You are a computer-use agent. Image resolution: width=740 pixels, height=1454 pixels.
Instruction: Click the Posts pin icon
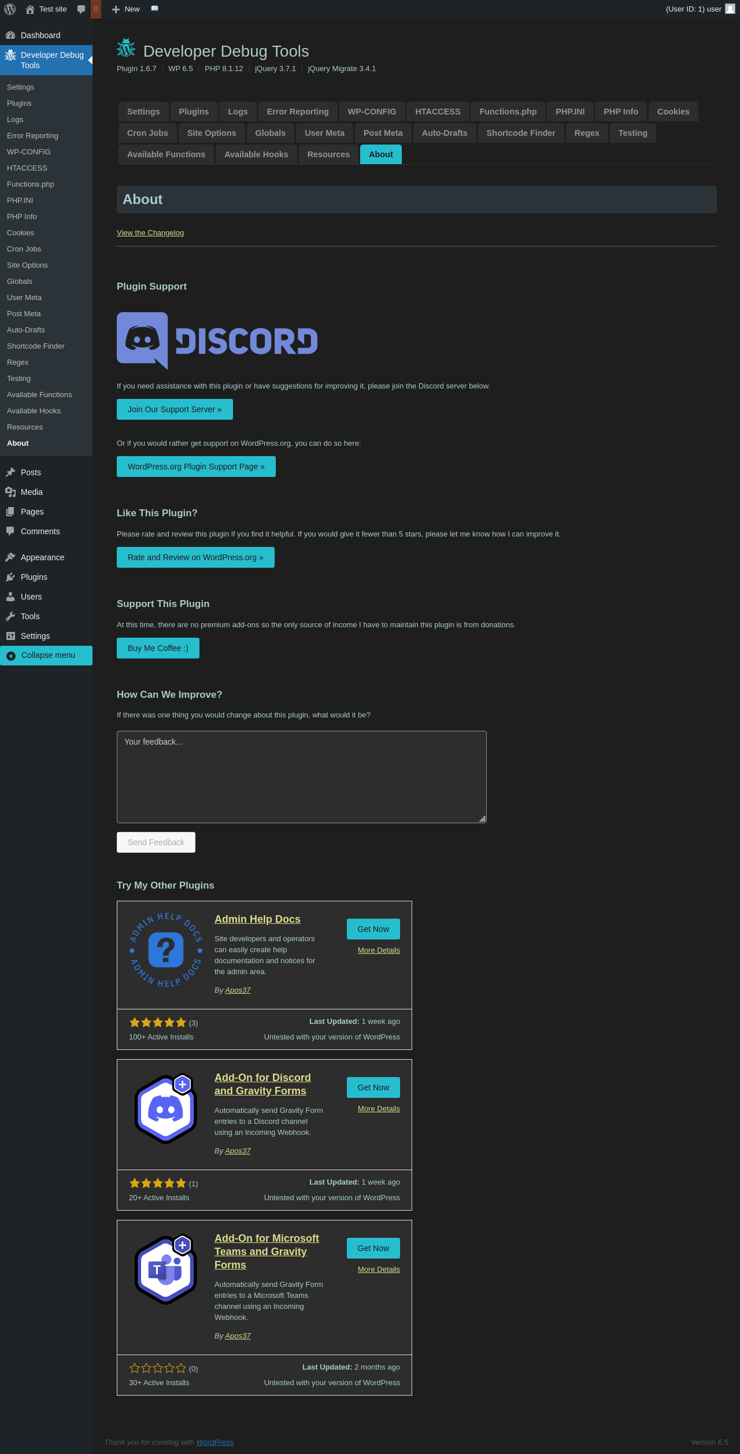[10, 472]
